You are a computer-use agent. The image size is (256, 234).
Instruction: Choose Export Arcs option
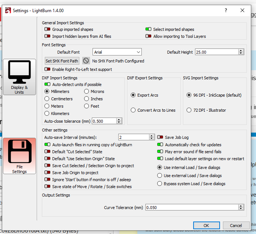[x=133, y=95]
